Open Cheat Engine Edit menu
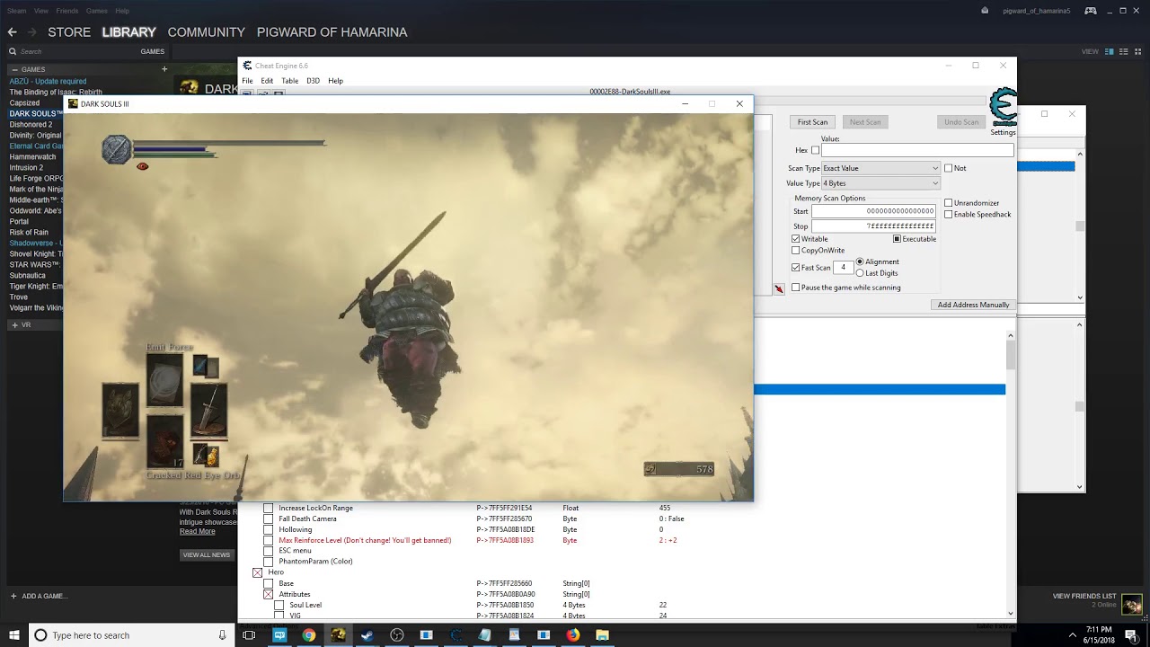The image size is (1150, 647). click(267, 81)
